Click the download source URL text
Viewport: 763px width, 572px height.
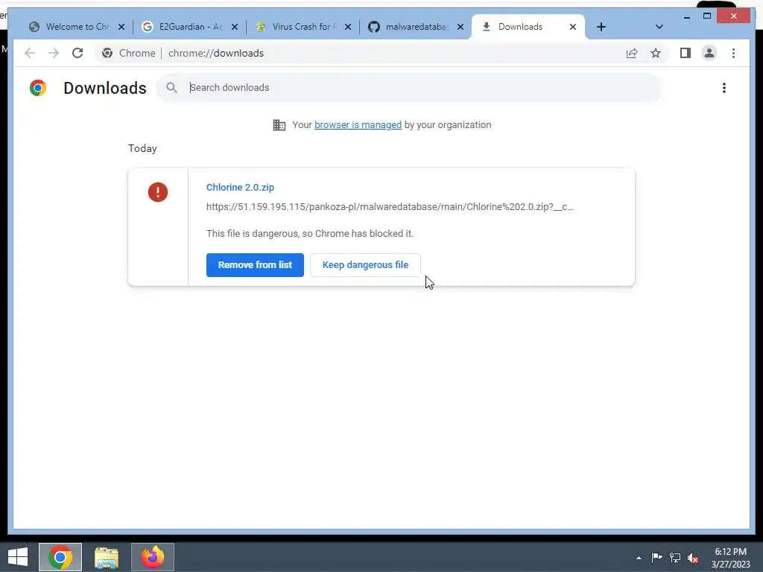click(x=390, y=207)
